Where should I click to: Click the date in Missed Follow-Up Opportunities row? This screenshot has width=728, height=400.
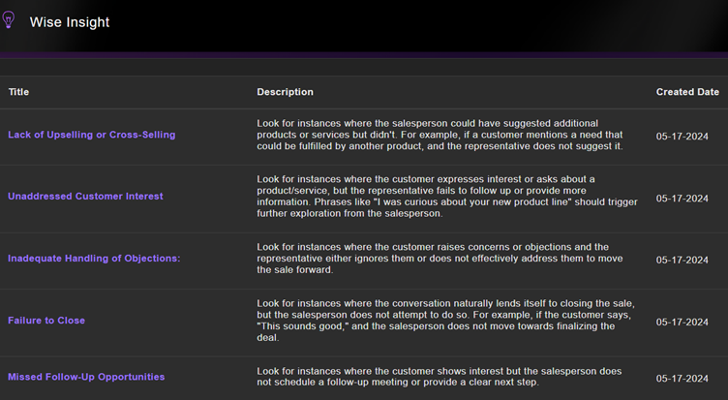(682, 378)
